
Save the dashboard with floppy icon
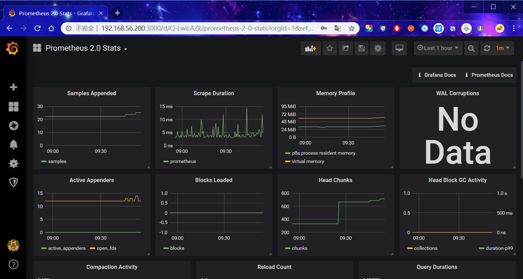click(361, 48)
